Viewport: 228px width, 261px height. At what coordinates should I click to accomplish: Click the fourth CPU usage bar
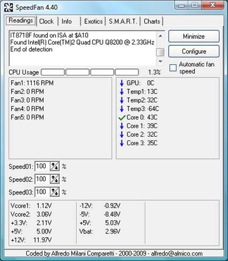pyautogui.click(x=127, y=72)
